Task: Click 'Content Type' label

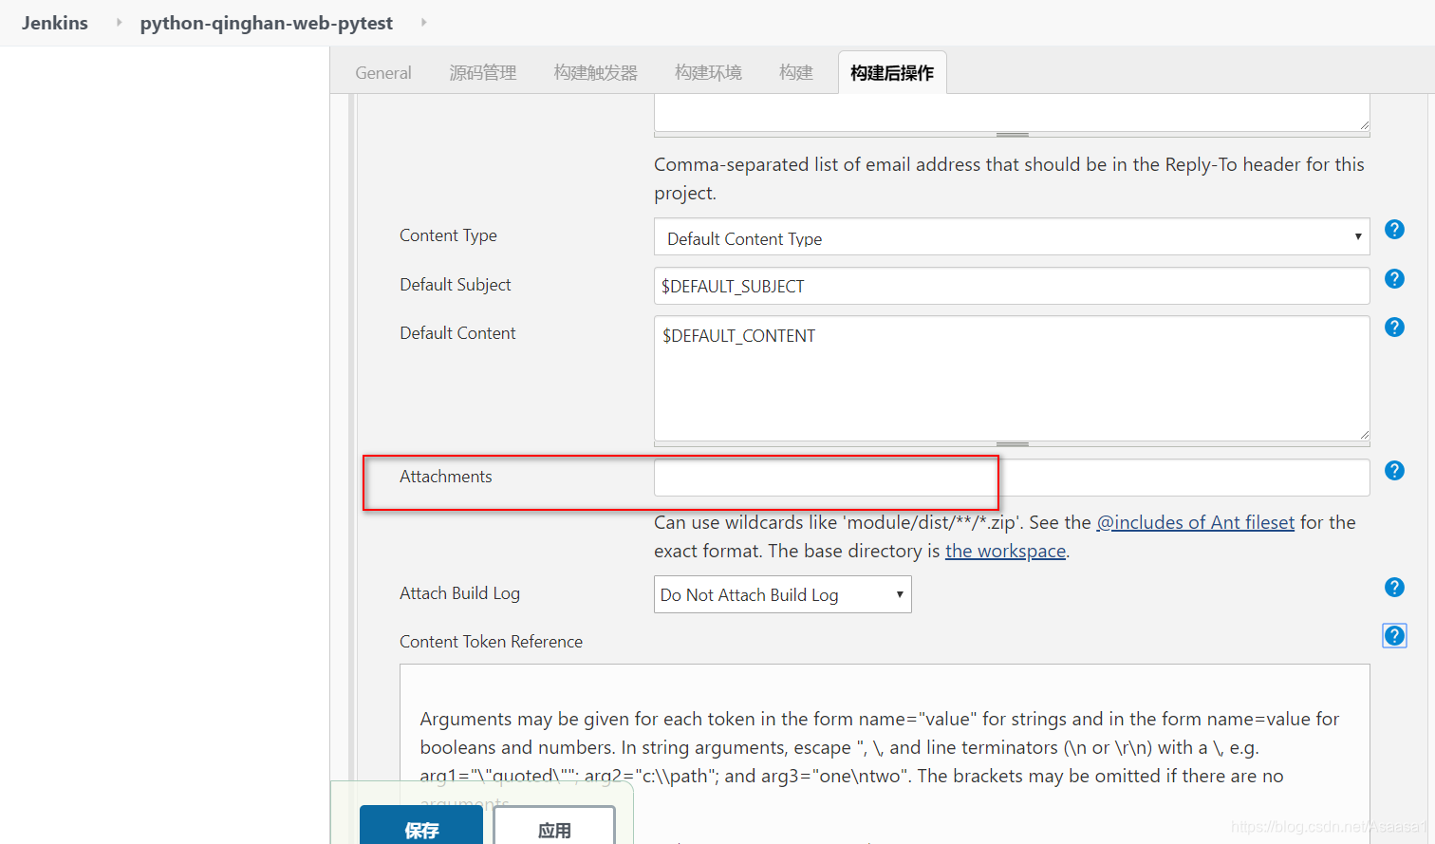Action: pos(448,235)
